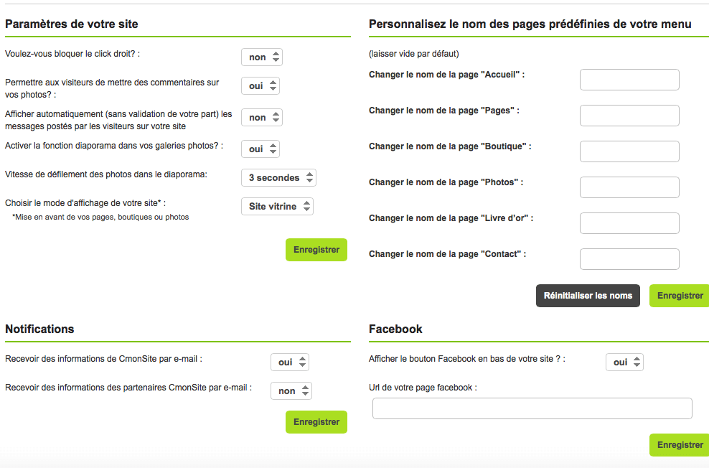Screen dimensions: 709x468
Task: Click the "Pages" page name field
Action: point(629,116)
